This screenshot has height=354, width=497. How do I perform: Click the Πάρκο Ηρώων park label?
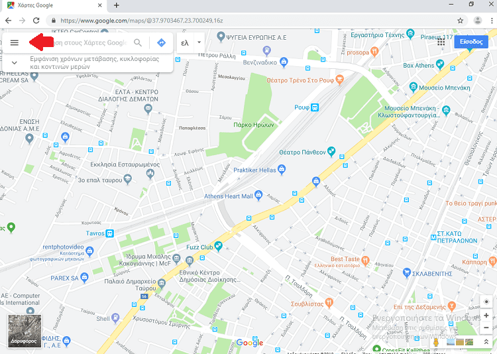[x=254, y=125]
